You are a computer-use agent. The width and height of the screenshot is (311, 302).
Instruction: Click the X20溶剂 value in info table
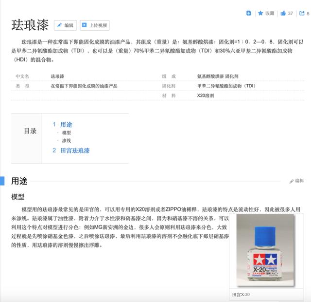click(206, 95)
